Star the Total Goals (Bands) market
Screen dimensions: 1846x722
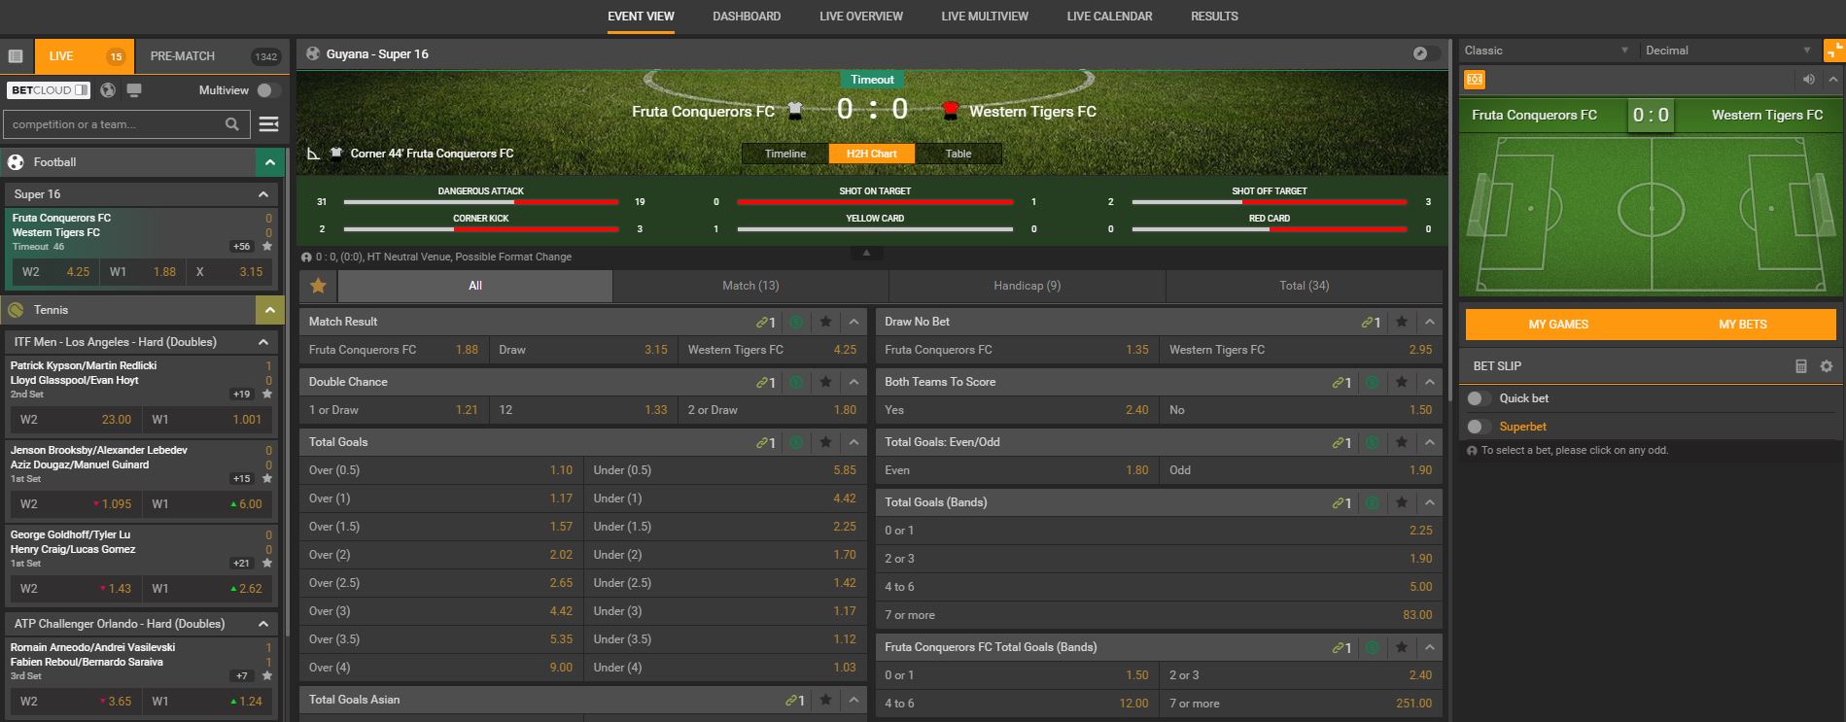click(1401, 502)
